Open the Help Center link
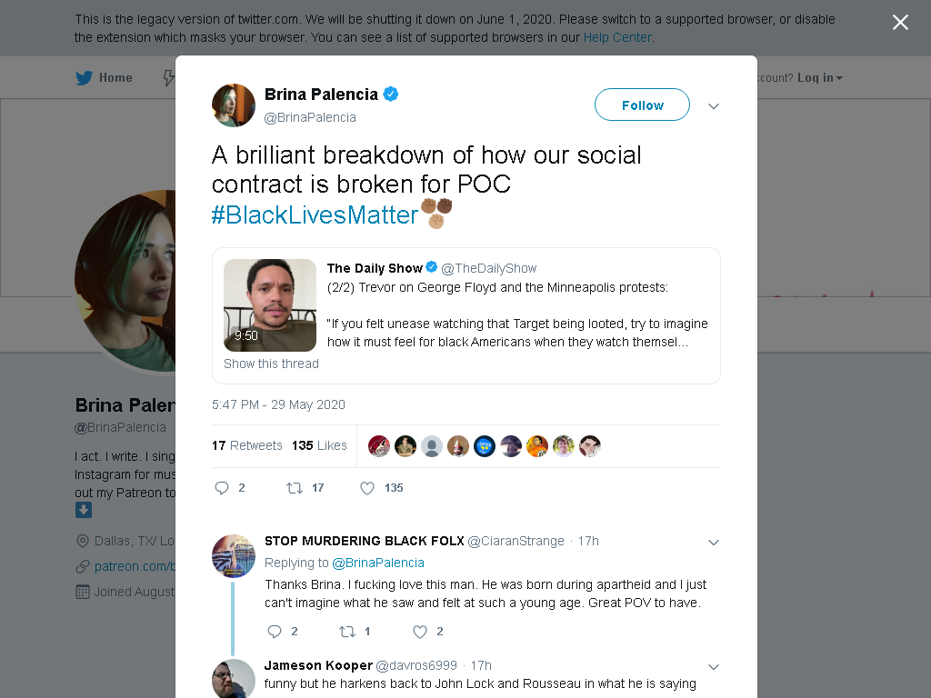This screenshot has width=931, height=698. (x=617, y=37)
